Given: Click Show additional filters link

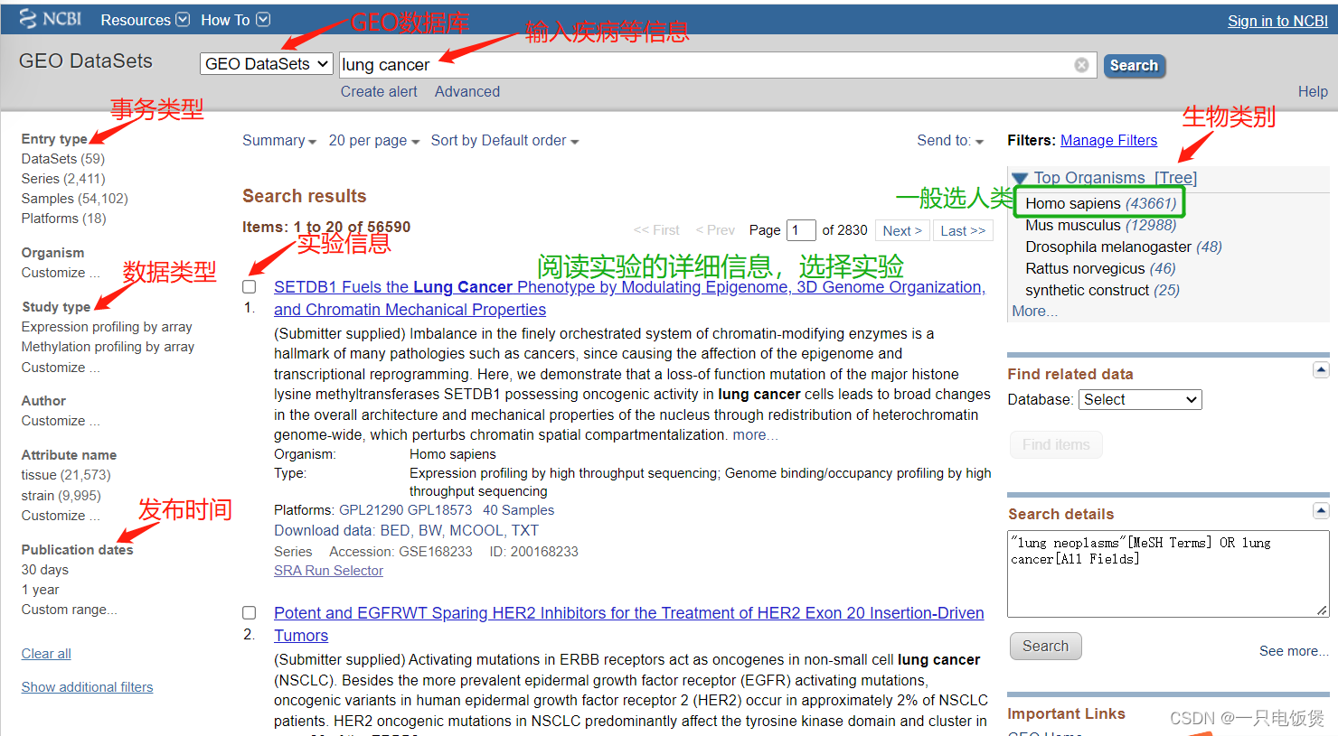Looking at the screenshot, I should coord(88,687).
